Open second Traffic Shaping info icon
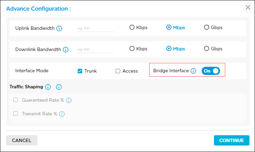This screenshot has width=255, height=152. (x=59, y=87)
